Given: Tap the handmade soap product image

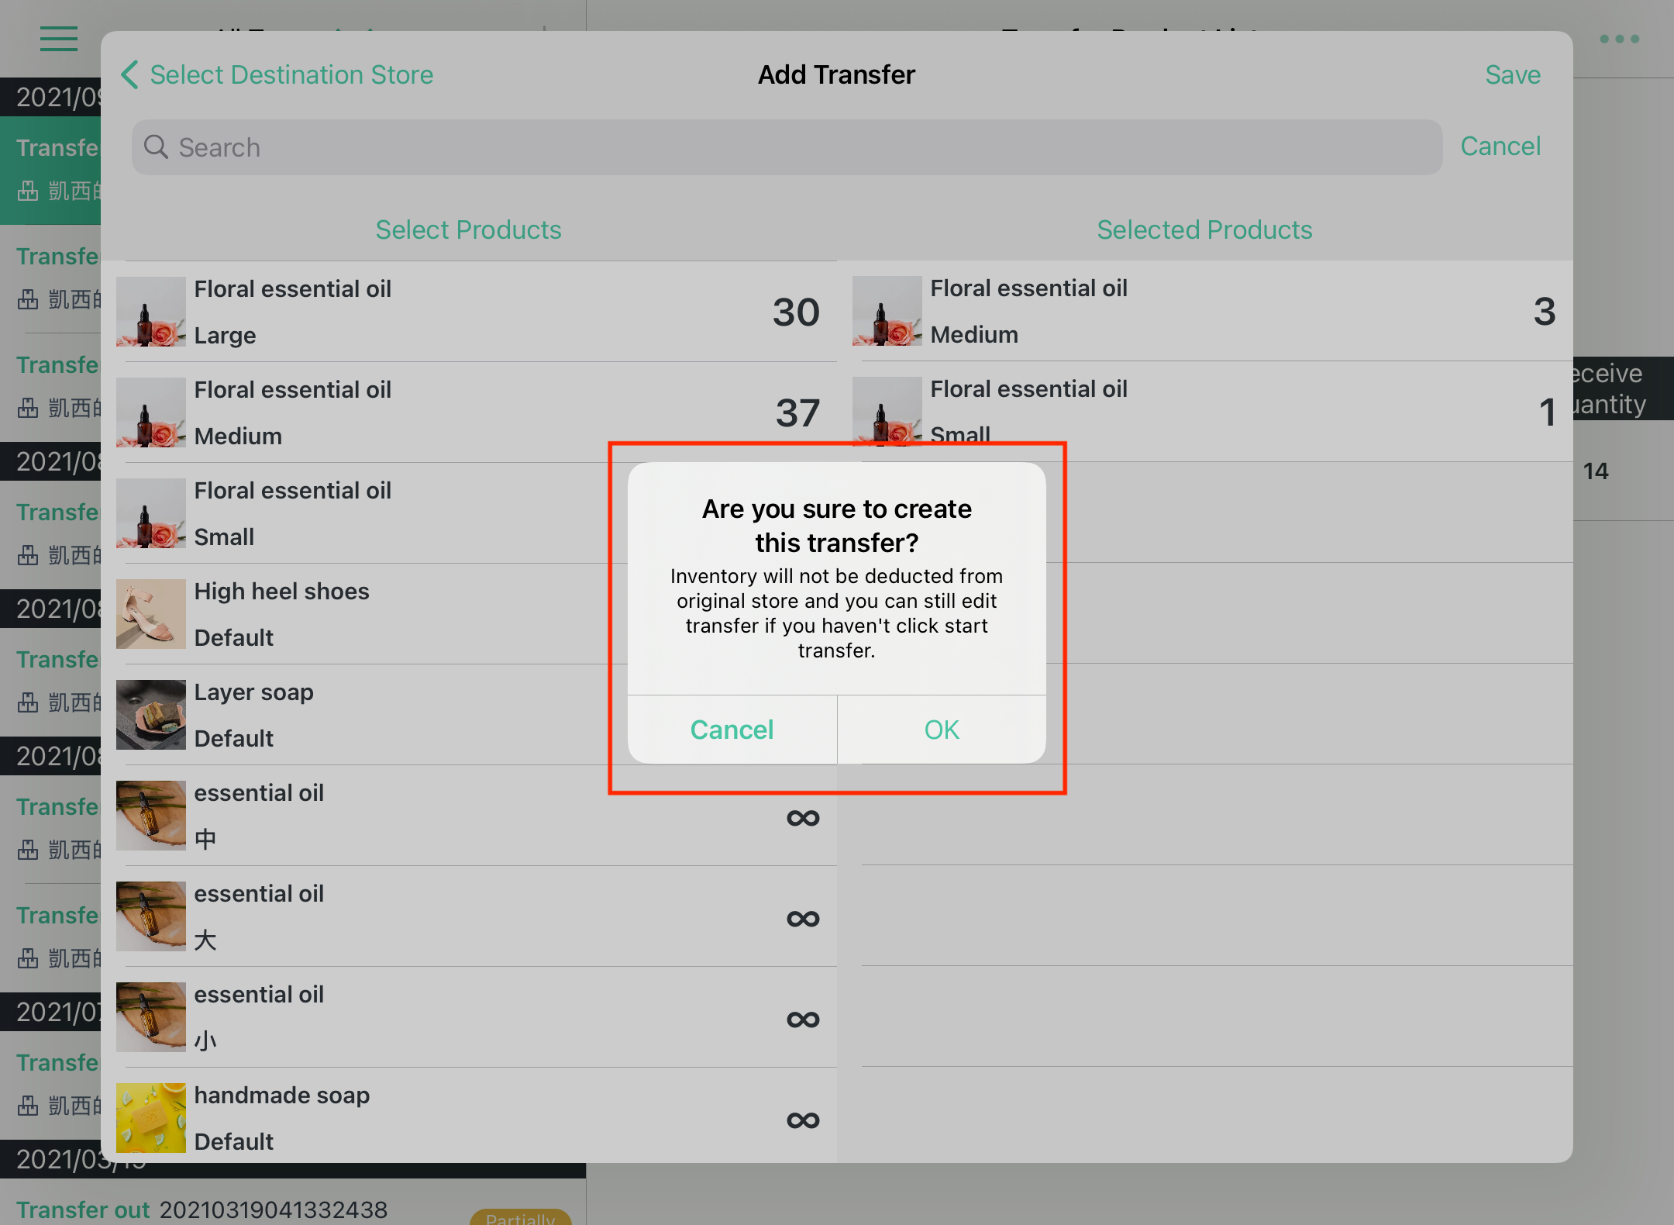Looking at the screenshot, I should pos(151,1118).
